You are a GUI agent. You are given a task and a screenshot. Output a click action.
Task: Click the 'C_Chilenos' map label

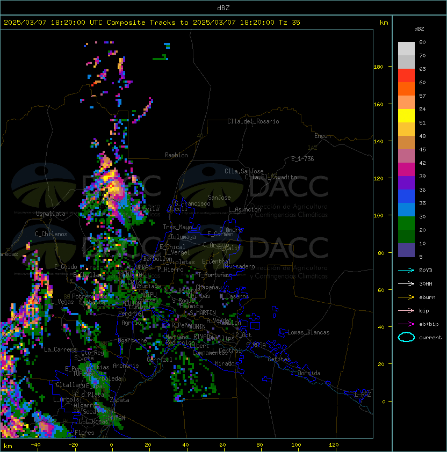tap(51, 234)
